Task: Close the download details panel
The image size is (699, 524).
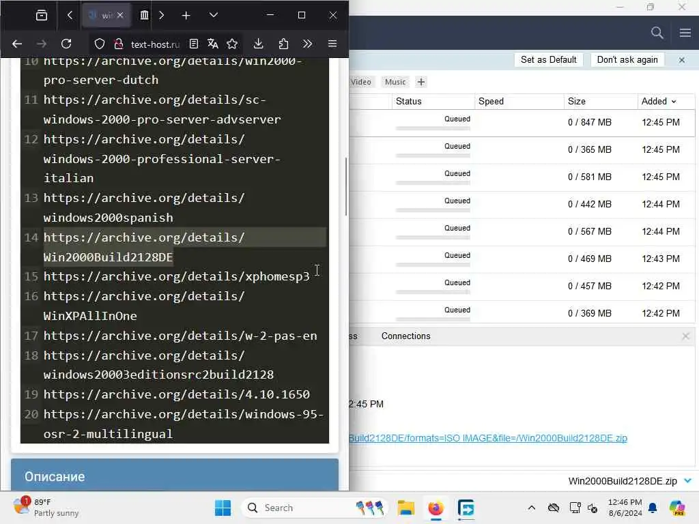Action: pos(685,336)
